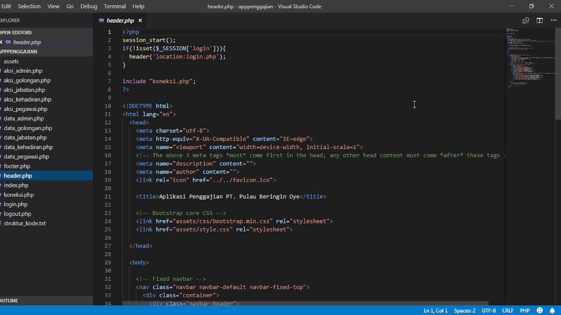This screenshot has width=561, height=315.
Task: Click the PHP icon on the header.php tab
Action: [x=101, y=20]
